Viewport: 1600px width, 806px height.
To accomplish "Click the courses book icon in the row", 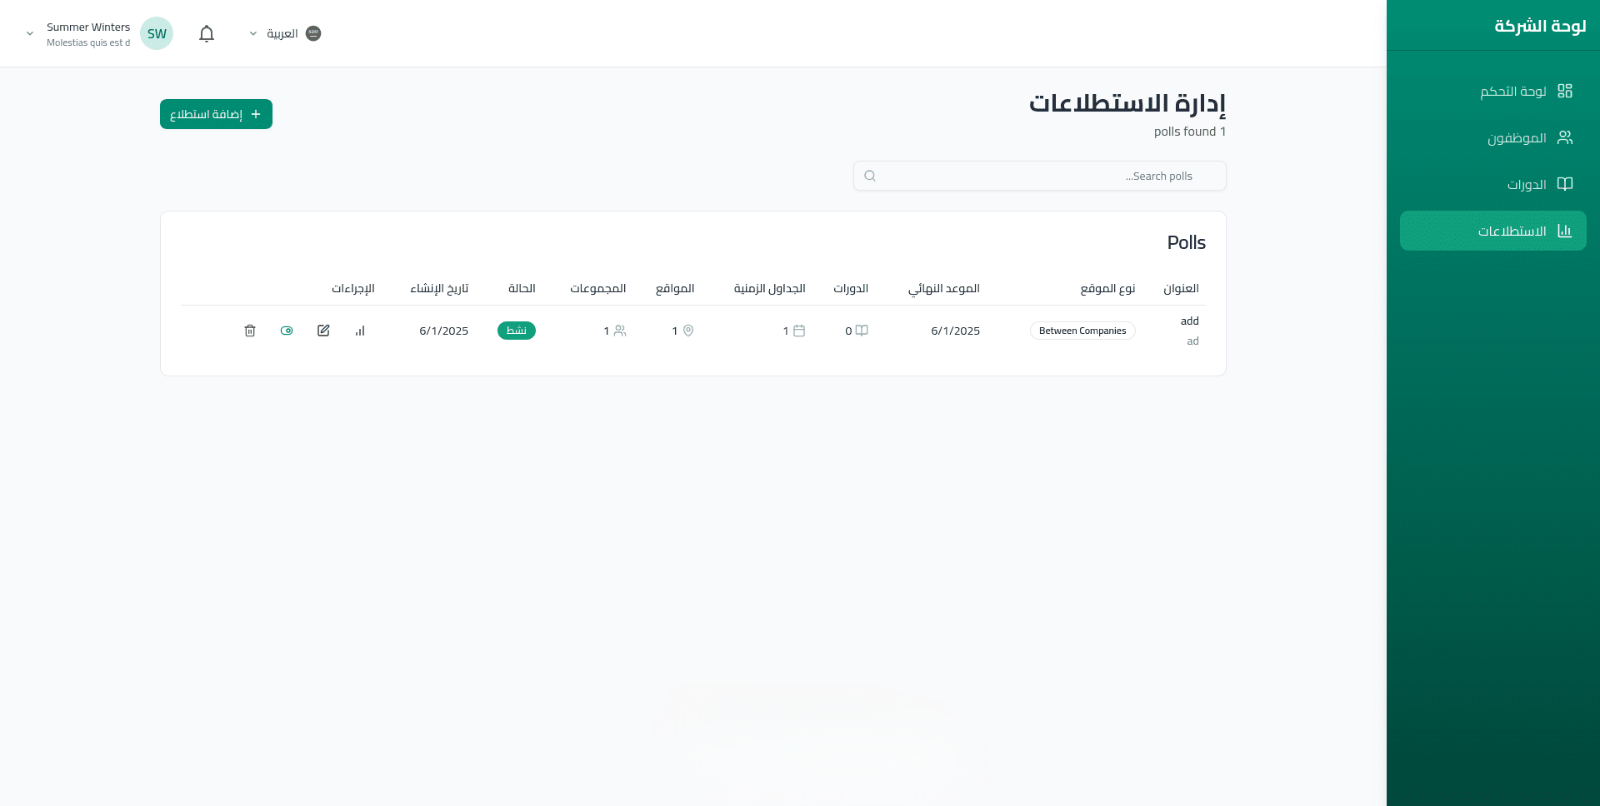I will click(862, 331).
